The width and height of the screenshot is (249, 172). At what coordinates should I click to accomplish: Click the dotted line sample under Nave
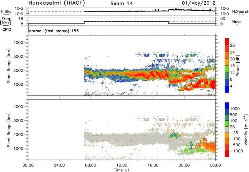(x=237, y=25)
